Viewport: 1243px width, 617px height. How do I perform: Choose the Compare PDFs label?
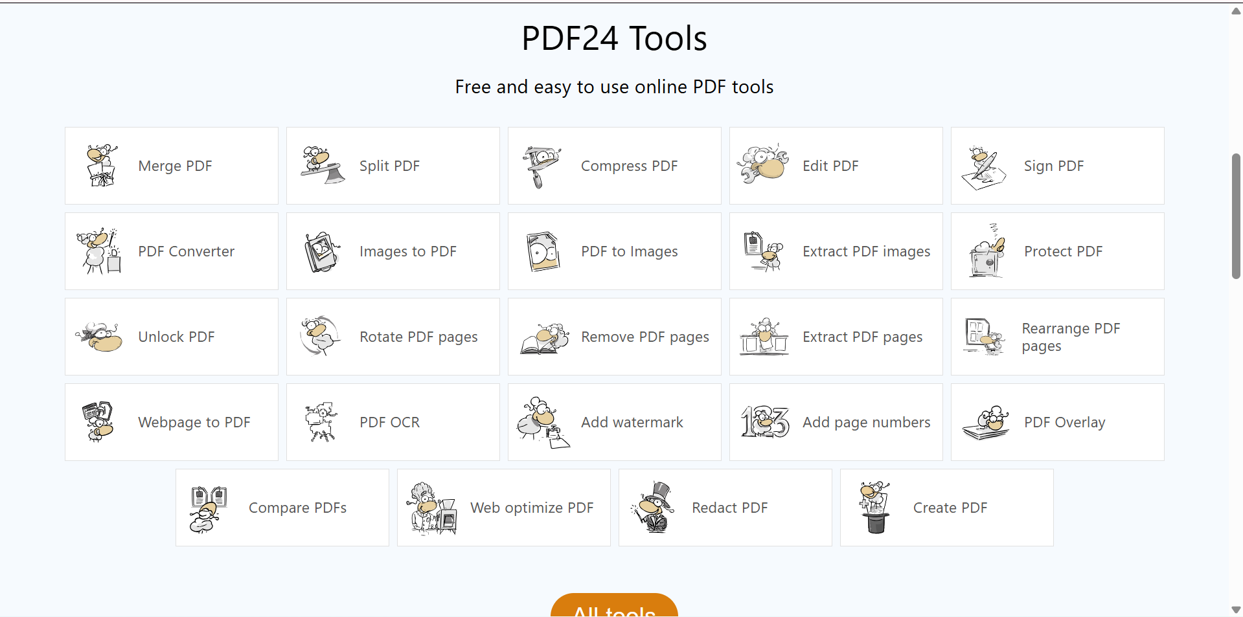pyautogui.click(x=297, y=508)
